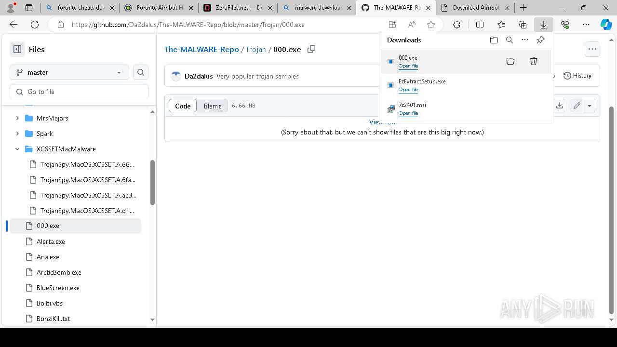Switch to Download Aimbot tab
This screenshot has width=617, height=347.
(x=475, y=8)
